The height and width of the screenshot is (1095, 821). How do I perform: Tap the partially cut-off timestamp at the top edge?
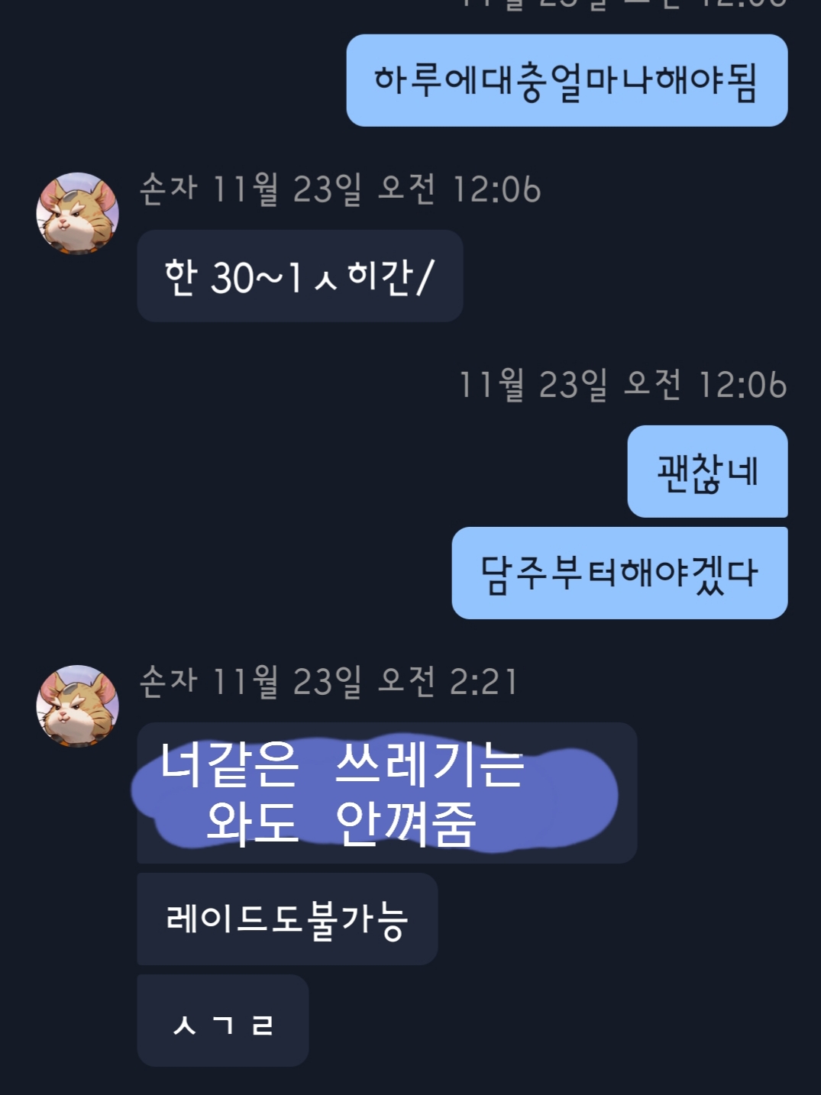point(622,4)
